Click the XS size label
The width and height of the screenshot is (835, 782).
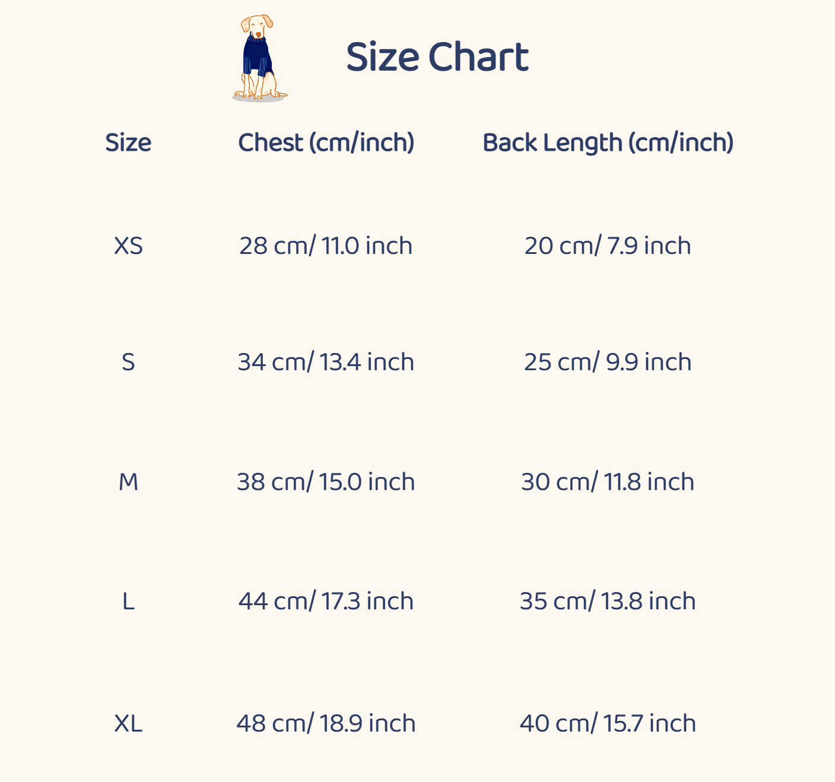(128, 246)
